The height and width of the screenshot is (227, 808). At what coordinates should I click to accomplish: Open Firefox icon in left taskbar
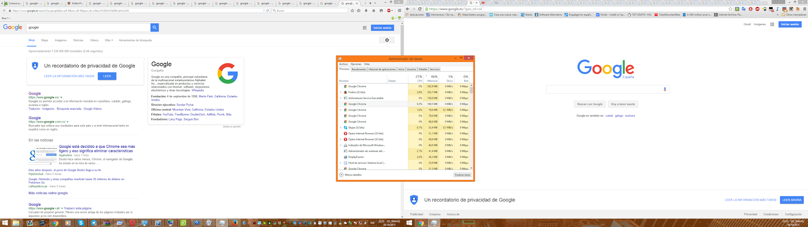[235, 222]
